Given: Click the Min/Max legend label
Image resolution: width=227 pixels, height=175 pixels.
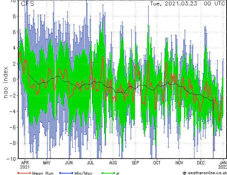Looking at the screenshot, I should tap(83, 173).
